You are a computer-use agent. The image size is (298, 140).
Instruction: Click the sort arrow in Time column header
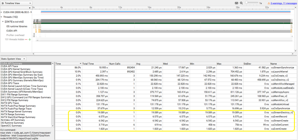click(x=80, y=64)
